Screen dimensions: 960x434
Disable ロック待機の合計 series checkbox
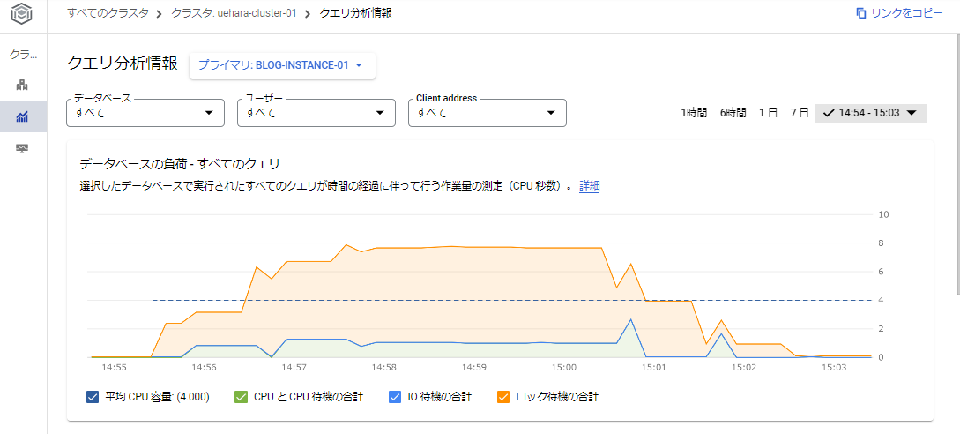click(x=504, y=397)
